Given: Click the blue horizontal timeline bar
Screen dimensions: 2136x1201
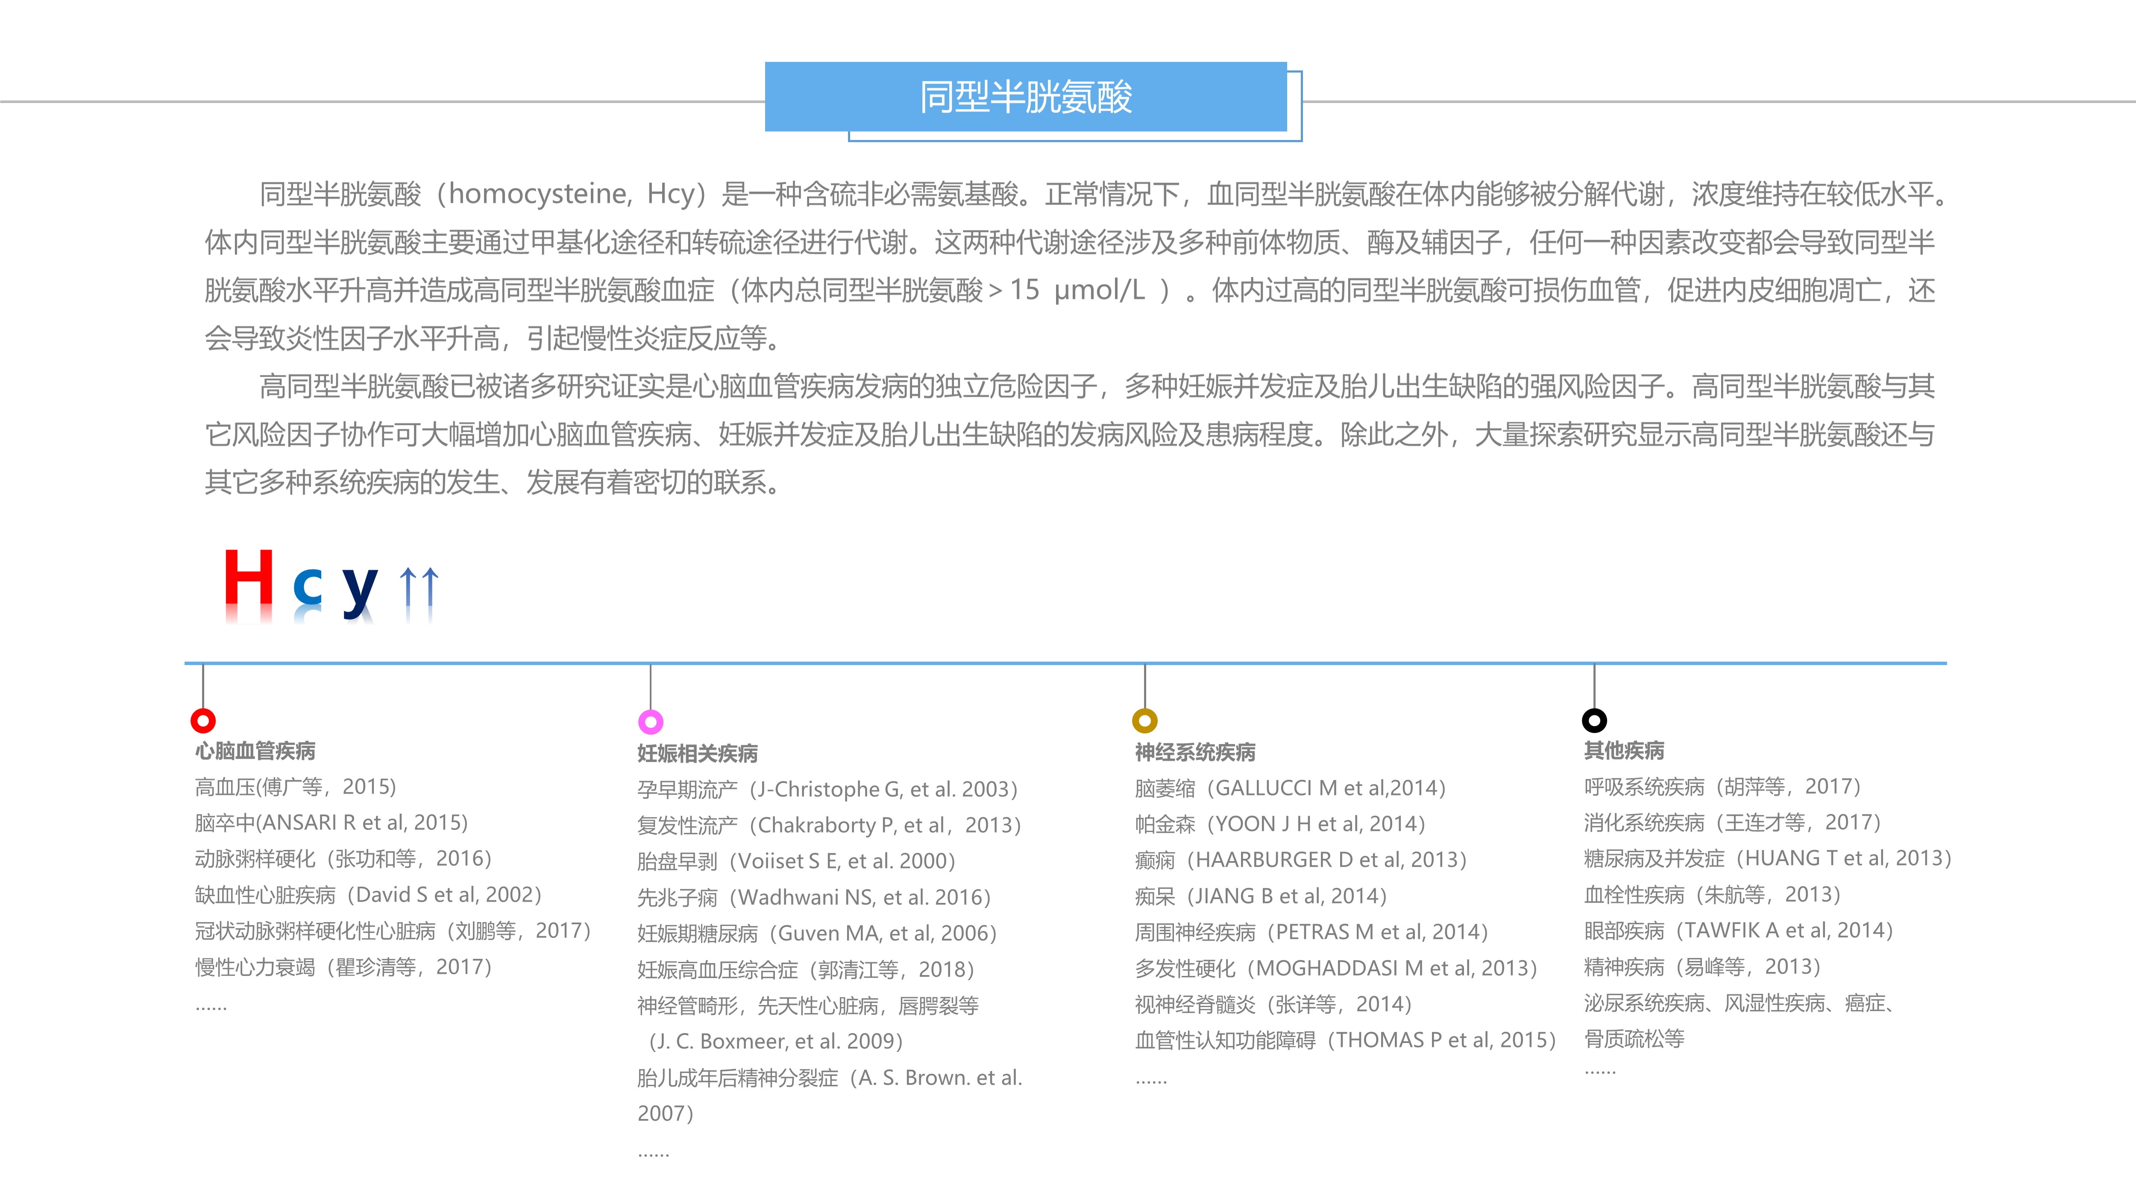Looking at the screenshot, I should (x=1065, y=663).
